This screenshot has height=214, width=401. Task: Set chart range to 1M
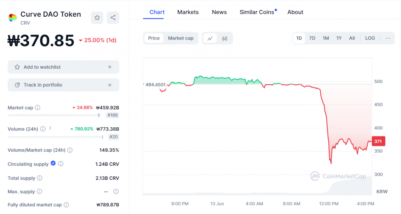[x=326, y=38]
